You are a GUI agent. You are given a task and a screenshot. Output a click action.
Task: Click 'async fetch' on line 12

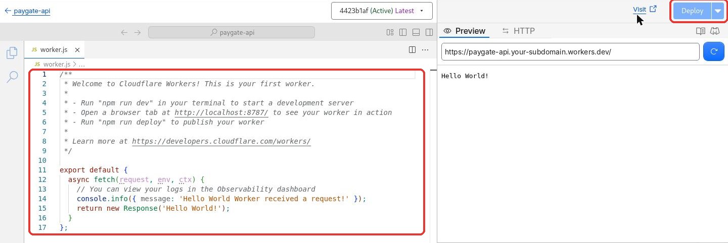tap(92, 179)
